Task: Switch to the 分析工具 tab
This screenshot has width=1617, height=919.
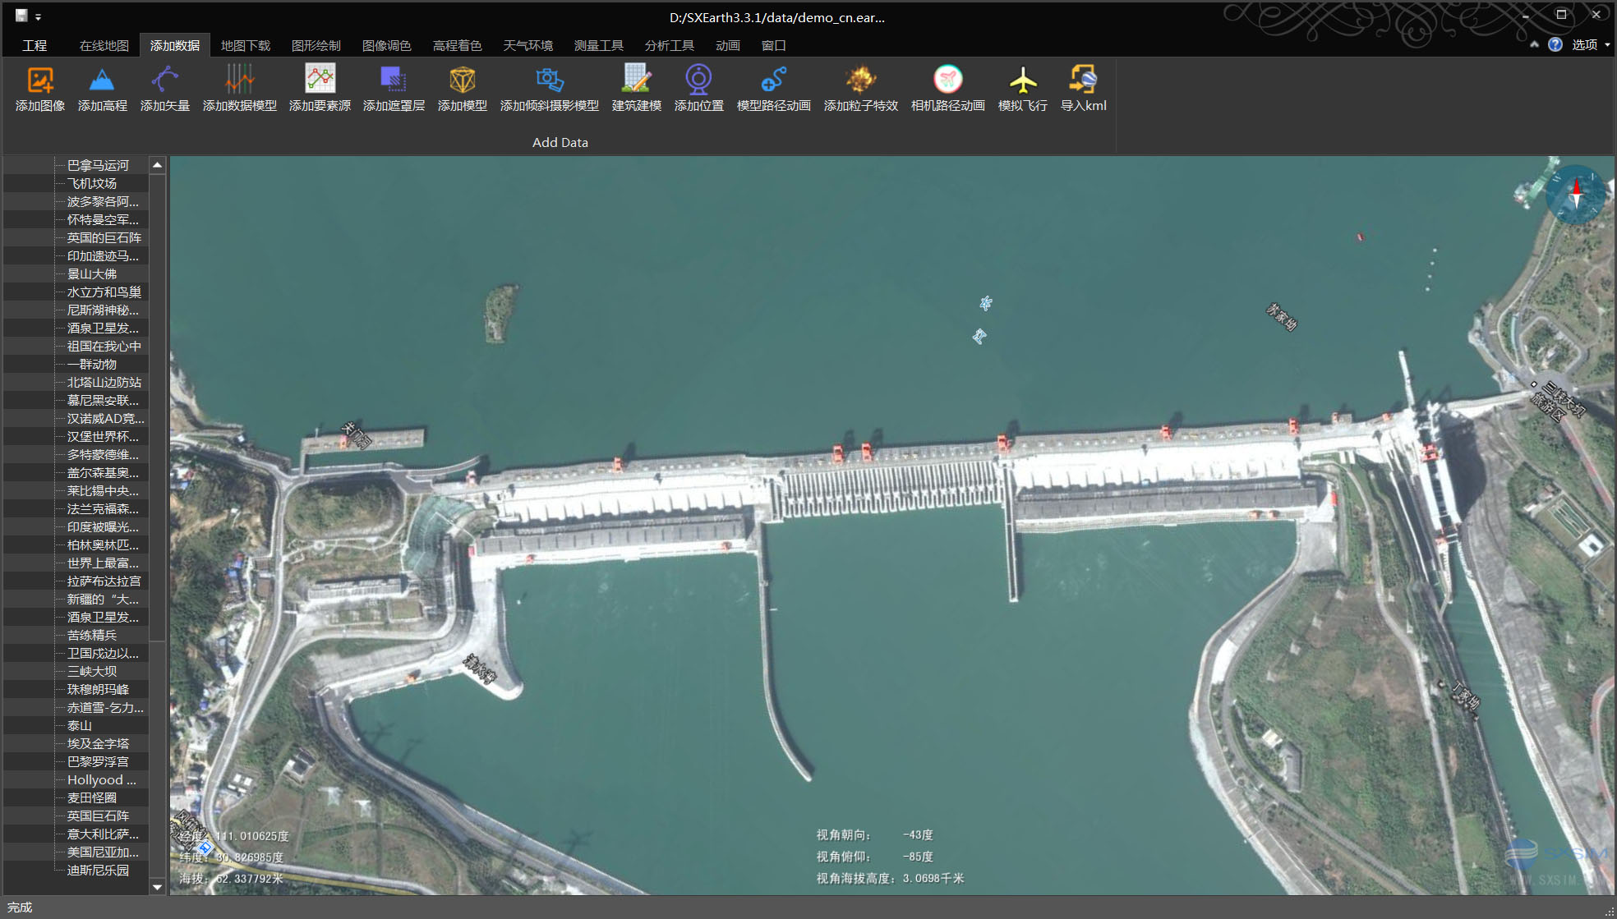Action: click(x=670, y=45)
